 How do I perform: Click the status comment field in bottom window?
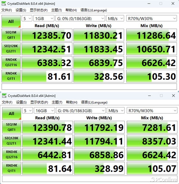click(x=89, y=179)
